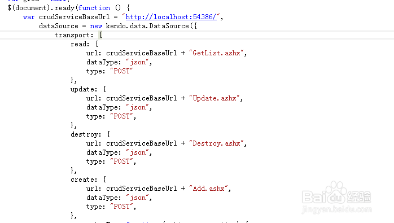
Task: Click the "Add.ashx" string
Action: coord(208,189)
